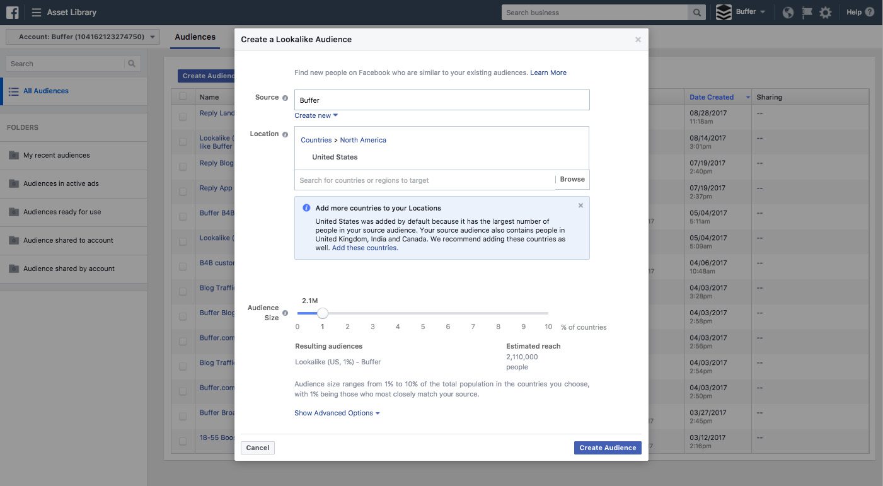The width and height of the screenshot is (883, 486).
Task: Click the Search business field
Action: (595, 13)
